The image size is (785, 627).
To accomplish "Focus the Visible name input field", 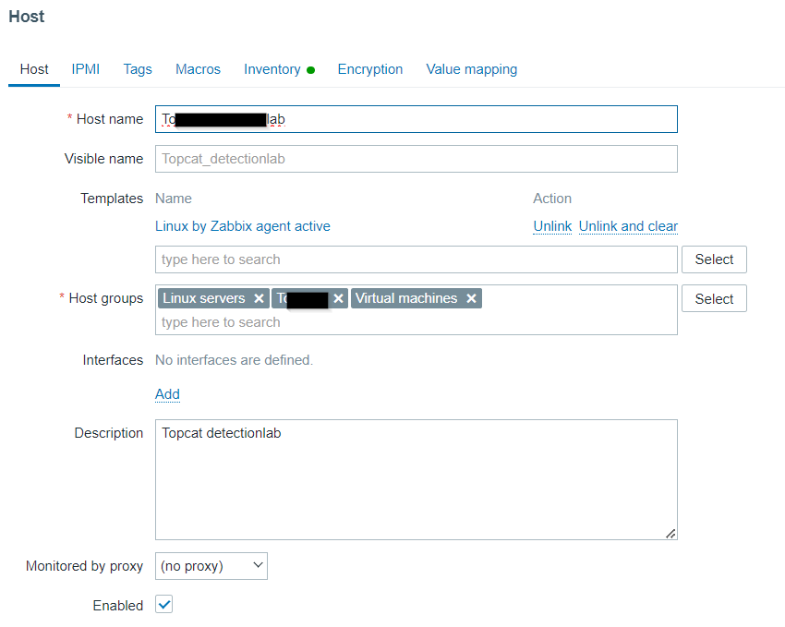I will 416,159.
